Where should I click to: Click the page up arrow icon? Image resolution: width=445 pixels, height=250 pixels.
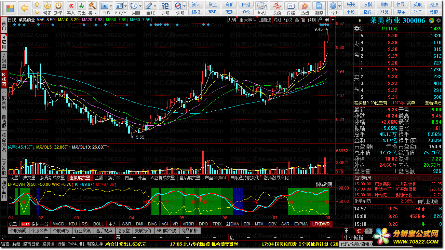37,4
